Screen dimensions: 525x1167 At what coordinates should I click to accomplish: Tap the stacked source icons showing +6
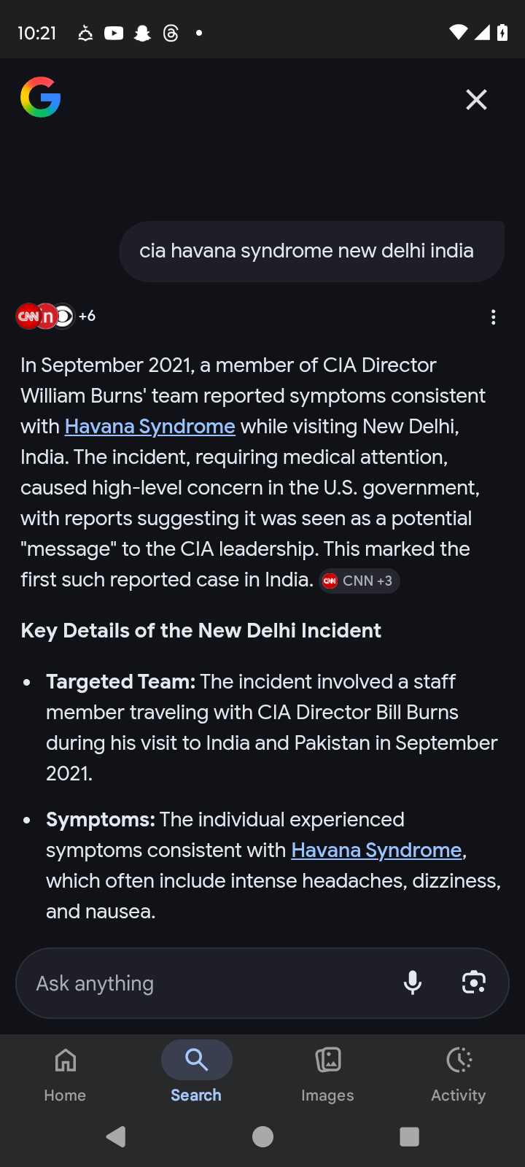[x=56, y=316]
